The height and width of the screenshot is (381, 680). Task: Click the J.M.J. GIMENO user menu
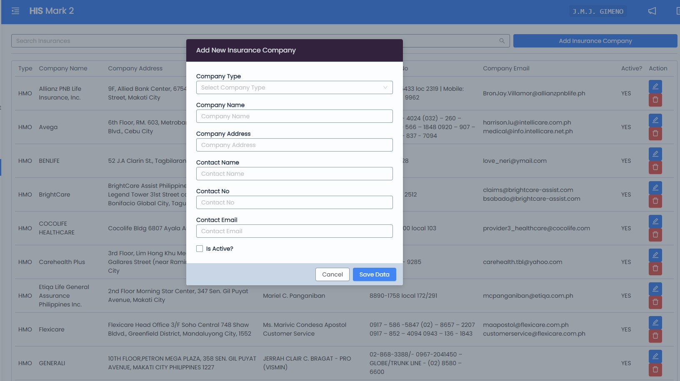597,11
